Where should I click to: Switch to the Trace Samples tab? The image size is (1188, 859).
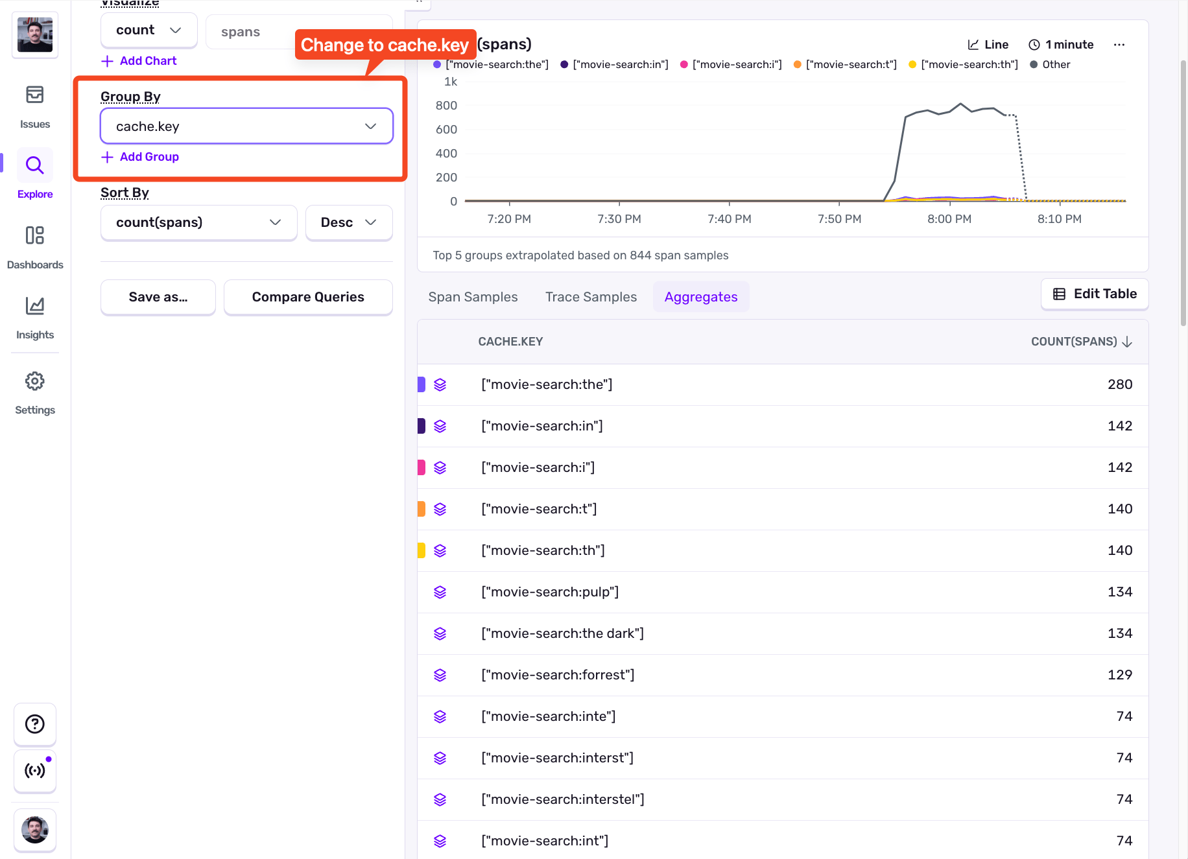click(591, 297)
